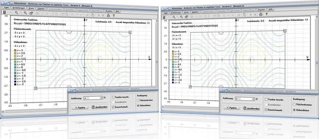Image resolution: width=319 pixels, height=139 pixels.
Task: Open Datei menu in right window
Action: click(x=166, y=13)
